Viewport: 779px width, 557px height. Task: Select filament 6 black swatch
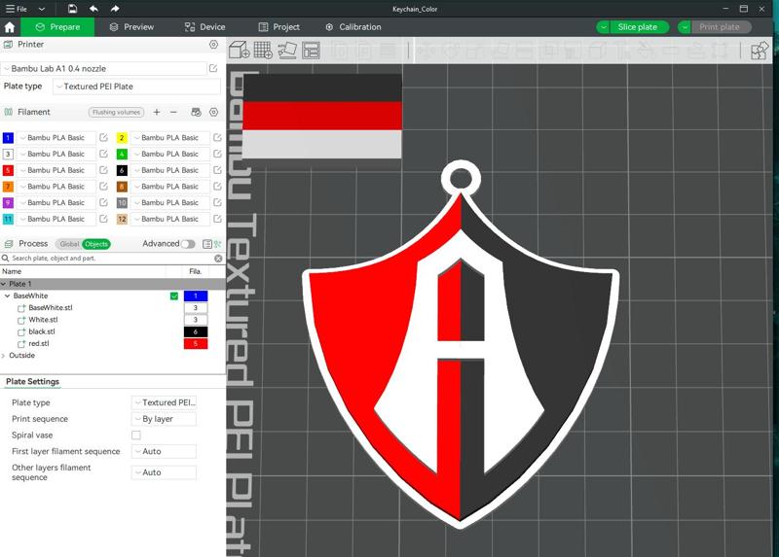coord(122,170)
